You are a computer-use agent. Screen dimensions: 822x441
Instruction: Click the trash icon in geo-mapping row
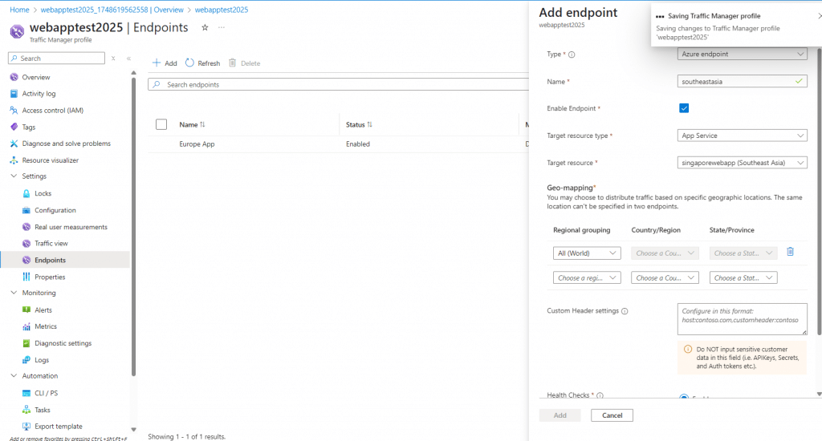pyautogui.click(x=790, y=252)
